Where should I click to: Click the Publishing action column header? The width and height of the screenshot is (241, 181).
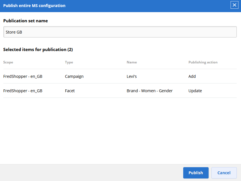[203, 62]
